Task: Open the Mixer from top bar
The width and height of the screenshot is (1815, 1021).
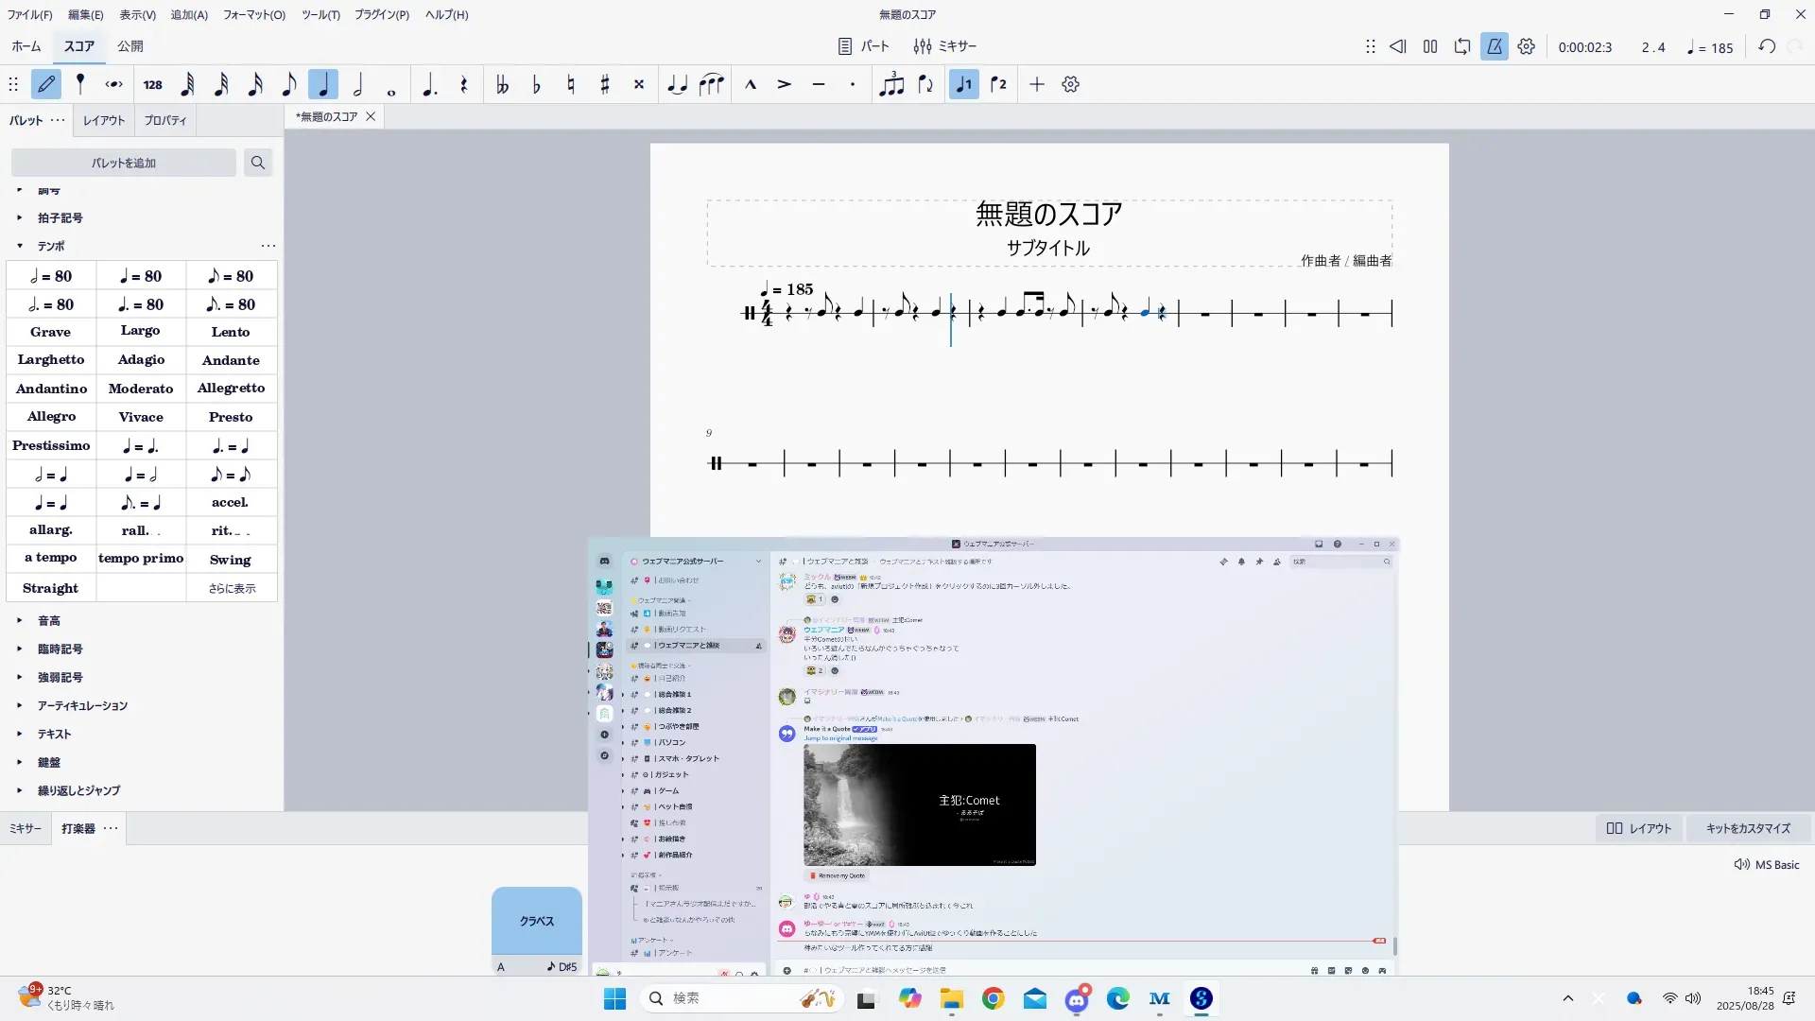Action: pyautogui.click(x=944, y=46)
